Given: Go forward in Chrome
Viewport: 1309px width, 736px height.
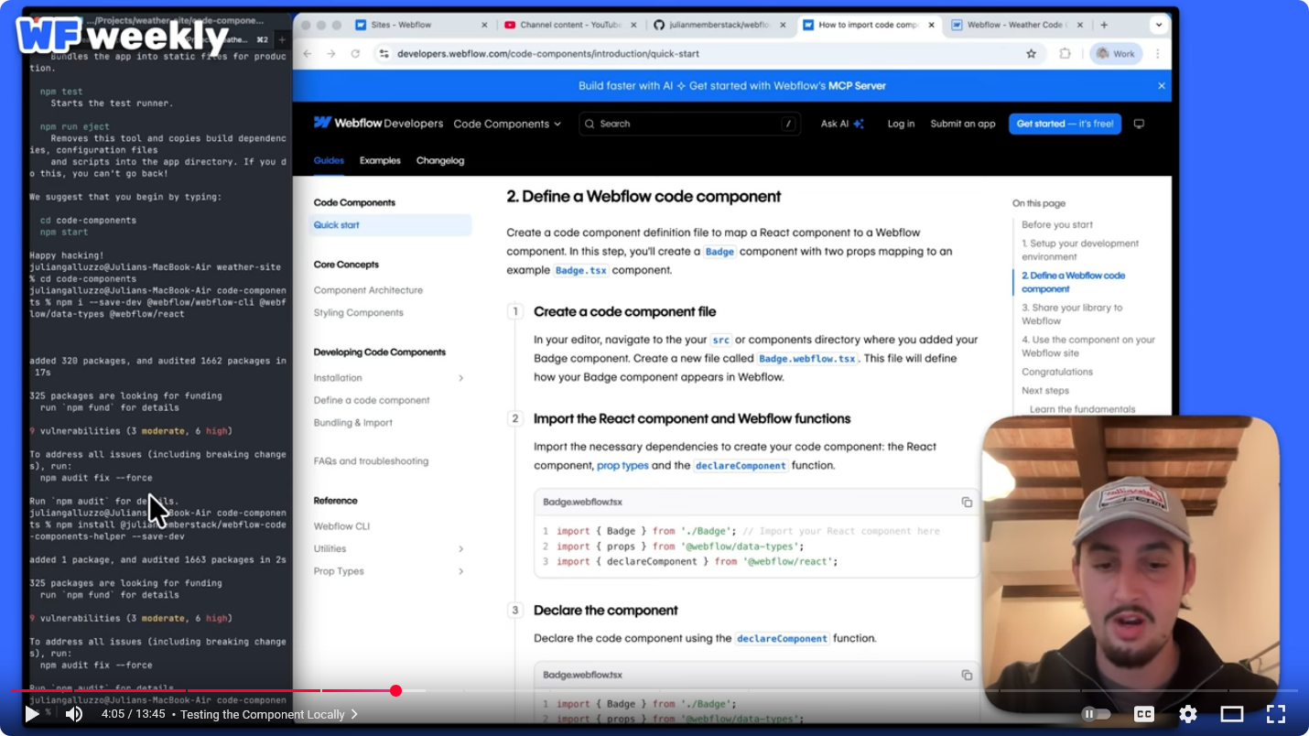Looking at the screenshot, I should point(331,54).
